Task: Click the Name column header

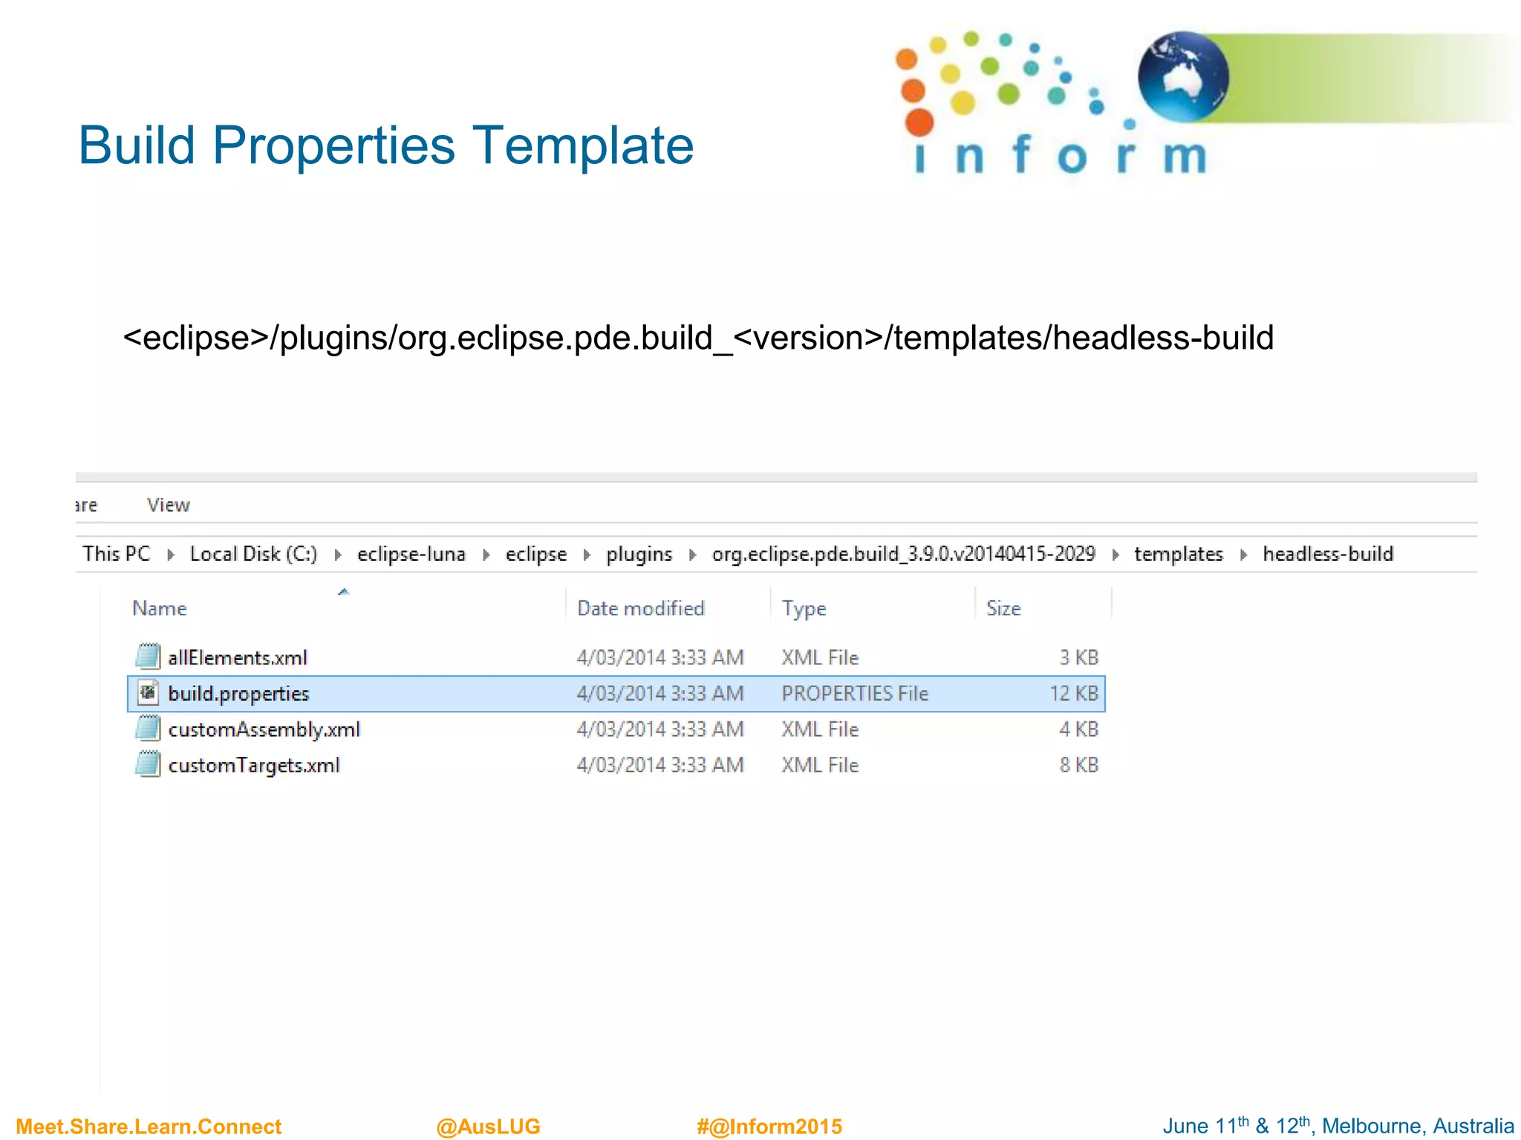Action: 160,608
